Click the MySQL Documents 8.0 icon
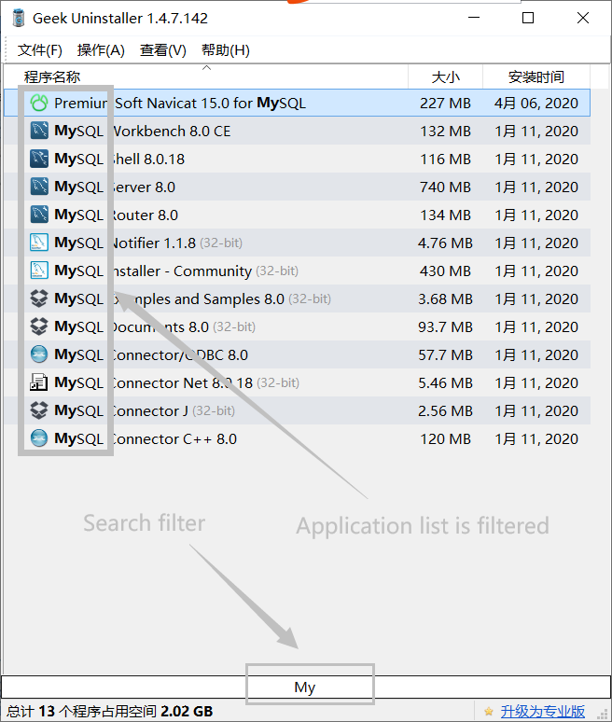This screenshot has width=612, height=722. (x=39, y=326)
